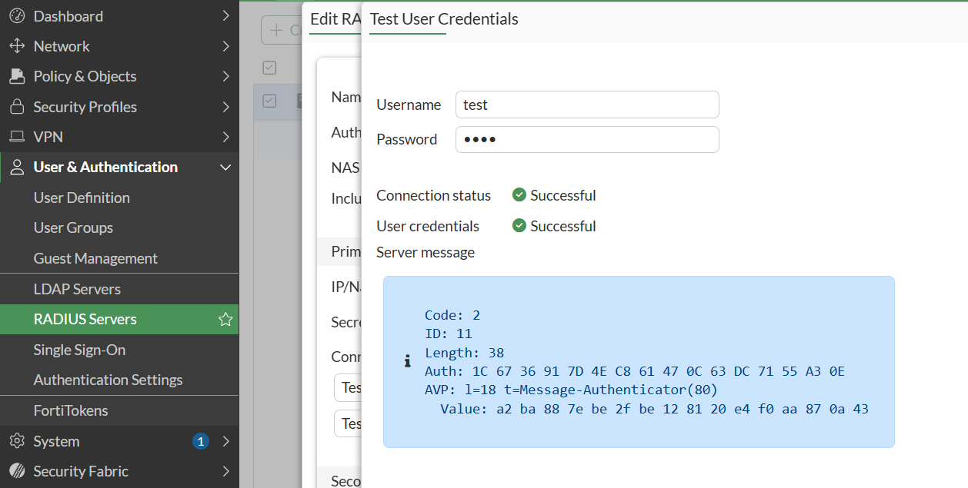Click User credentials green check icon

click(x=519, y=226)
